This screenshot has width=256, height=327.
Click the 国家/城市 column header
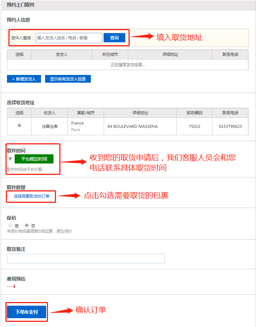click(x=86, y=113)
